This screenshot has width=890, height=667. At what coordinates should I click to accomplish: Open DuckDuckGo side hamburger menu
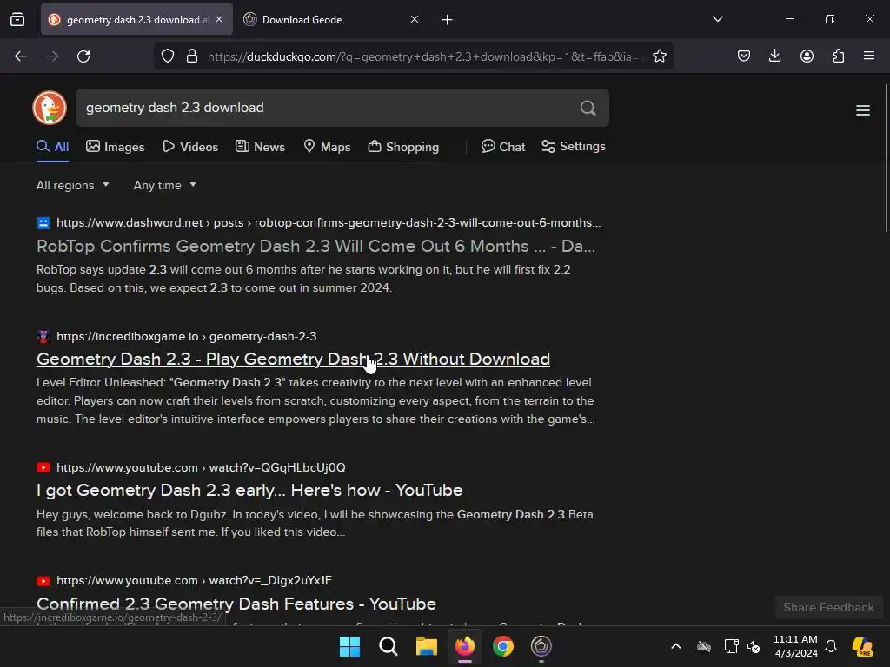tap(863, 110)
